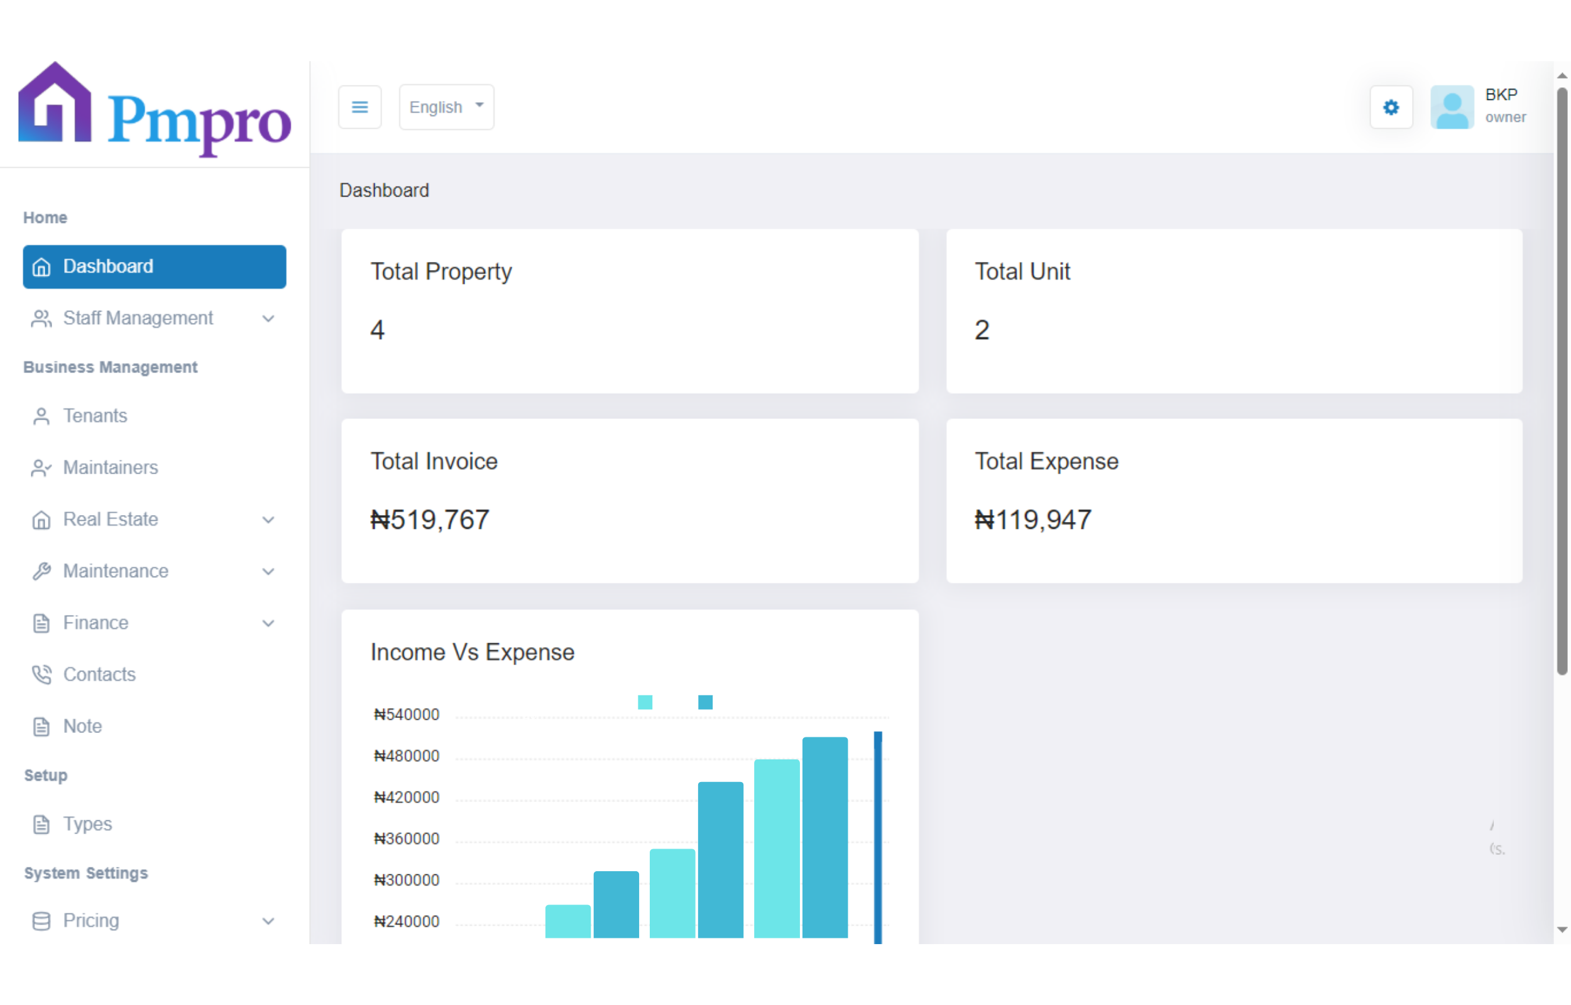
Task: Open the Maintainers menu item
Action: click(111, 468)
